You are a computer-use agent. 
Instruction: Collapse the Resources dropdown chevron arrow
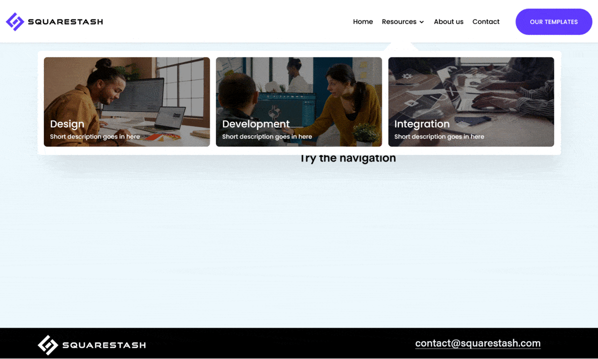point(422,22)
